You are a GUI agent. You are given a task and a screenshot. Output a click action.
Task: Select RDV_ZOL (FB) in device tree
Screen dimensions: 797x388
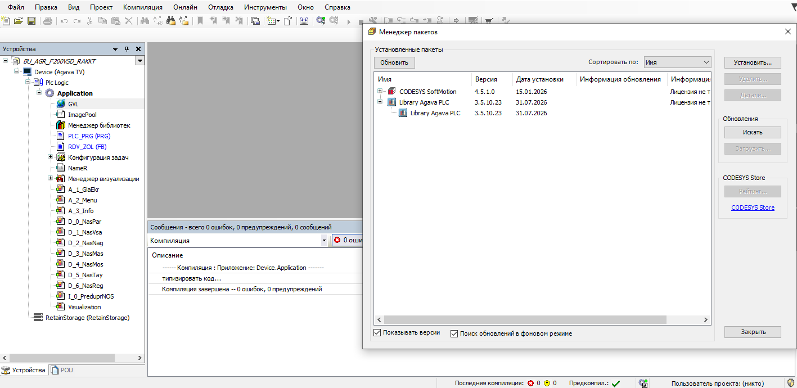(87, 147)
